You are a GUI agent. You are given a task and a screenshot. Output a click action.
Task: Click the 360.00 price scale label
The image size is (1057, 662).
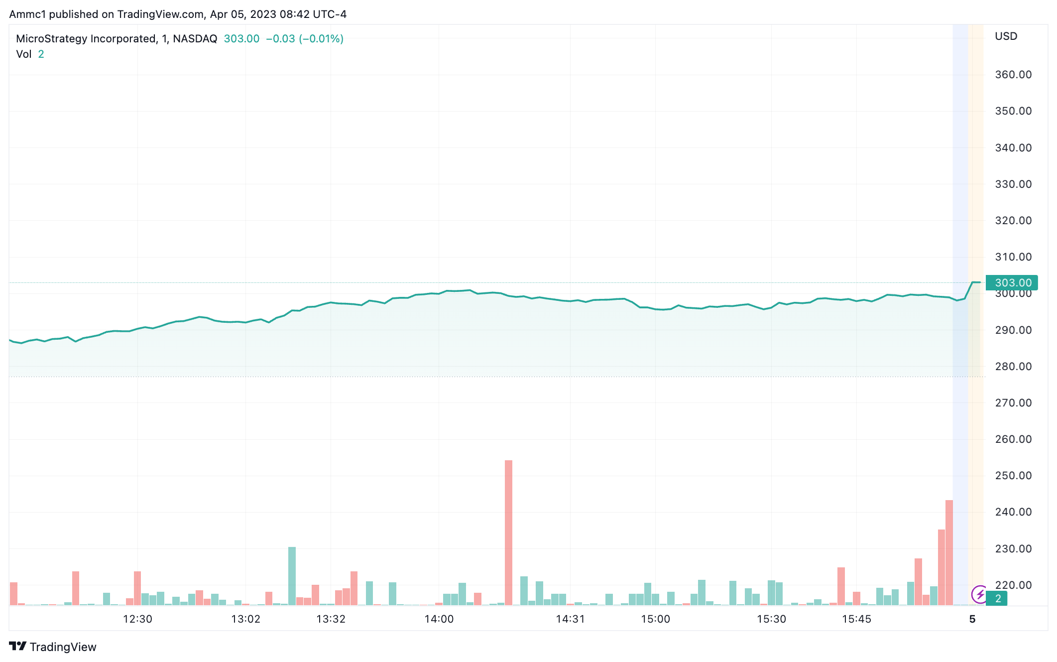coord(1013,75)
